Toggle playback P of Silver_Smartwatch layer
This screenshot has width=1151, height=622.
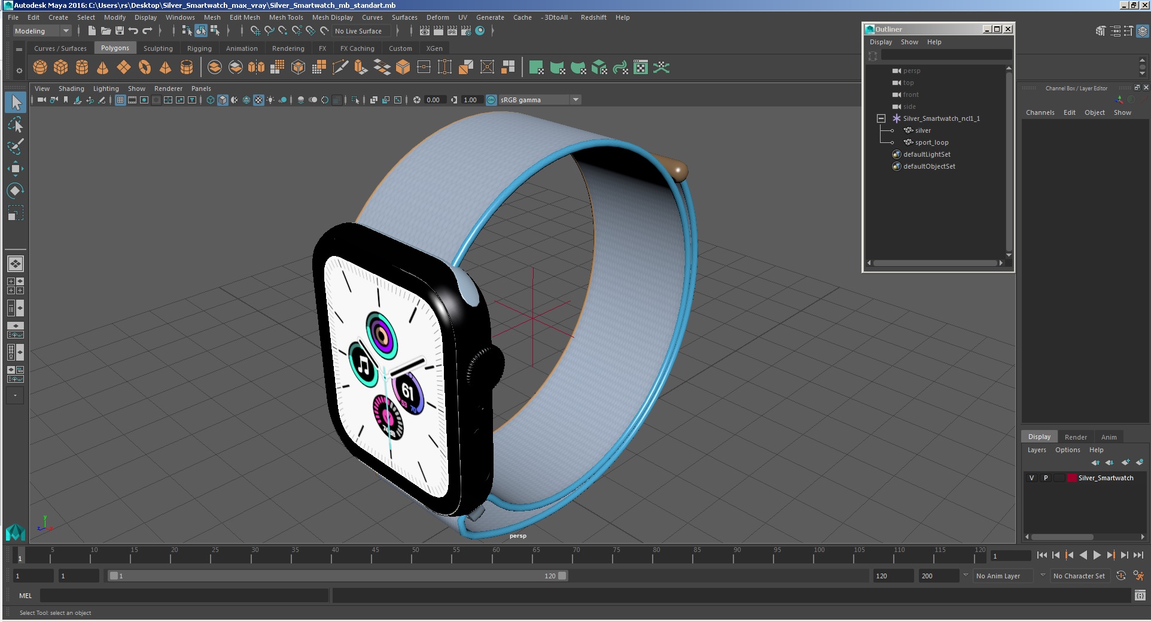coord(1046,478)
